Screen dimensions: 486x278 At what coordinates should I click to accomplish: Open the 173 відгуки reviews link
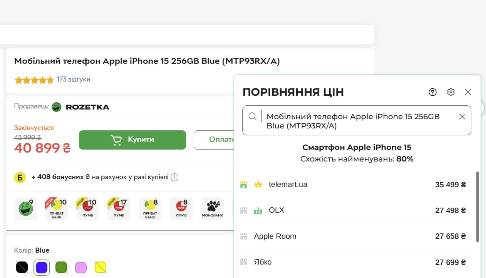pos(73,80)
